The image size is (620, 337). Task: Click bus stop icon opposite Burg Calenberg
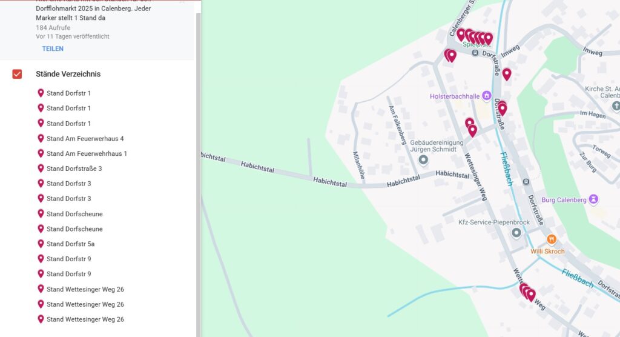(x=526, y=181)
